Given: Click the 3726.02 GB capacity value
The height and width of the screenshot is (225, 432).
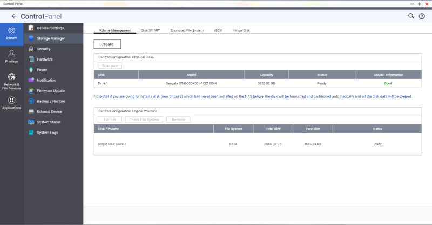Looking at the screenshot, I should point(266,83).
